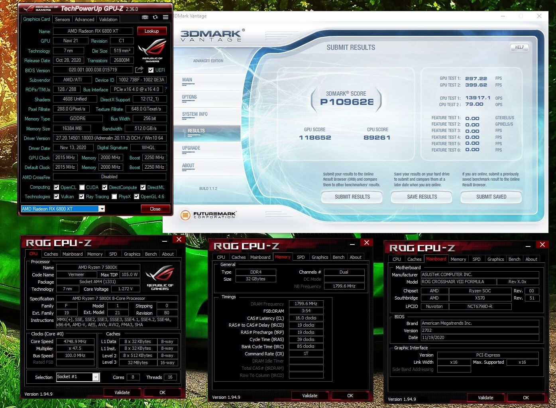Minimize the CPU-Z Mainboard window
This screenshot has width=556, height=408.
pos(528,246)
